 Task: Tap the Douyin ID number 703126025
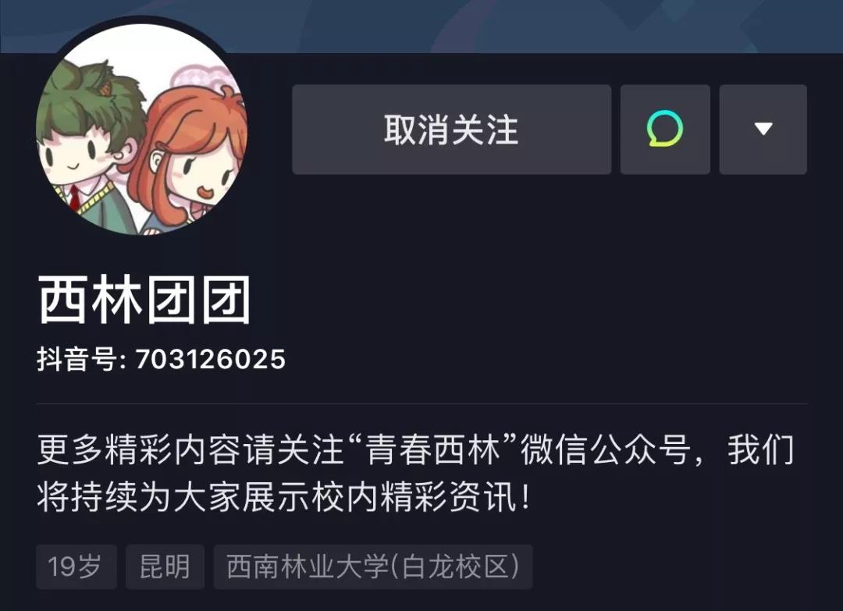point(210,359)
